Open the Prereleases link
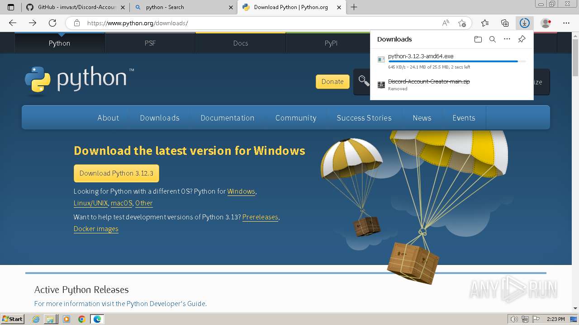 260,217
